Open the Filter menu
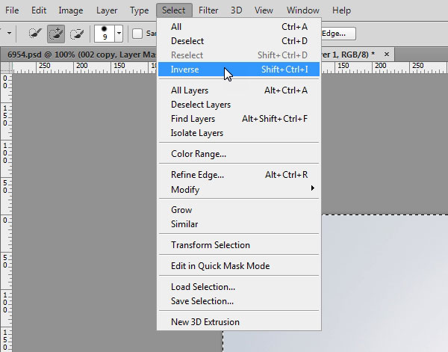 point(209,10)
